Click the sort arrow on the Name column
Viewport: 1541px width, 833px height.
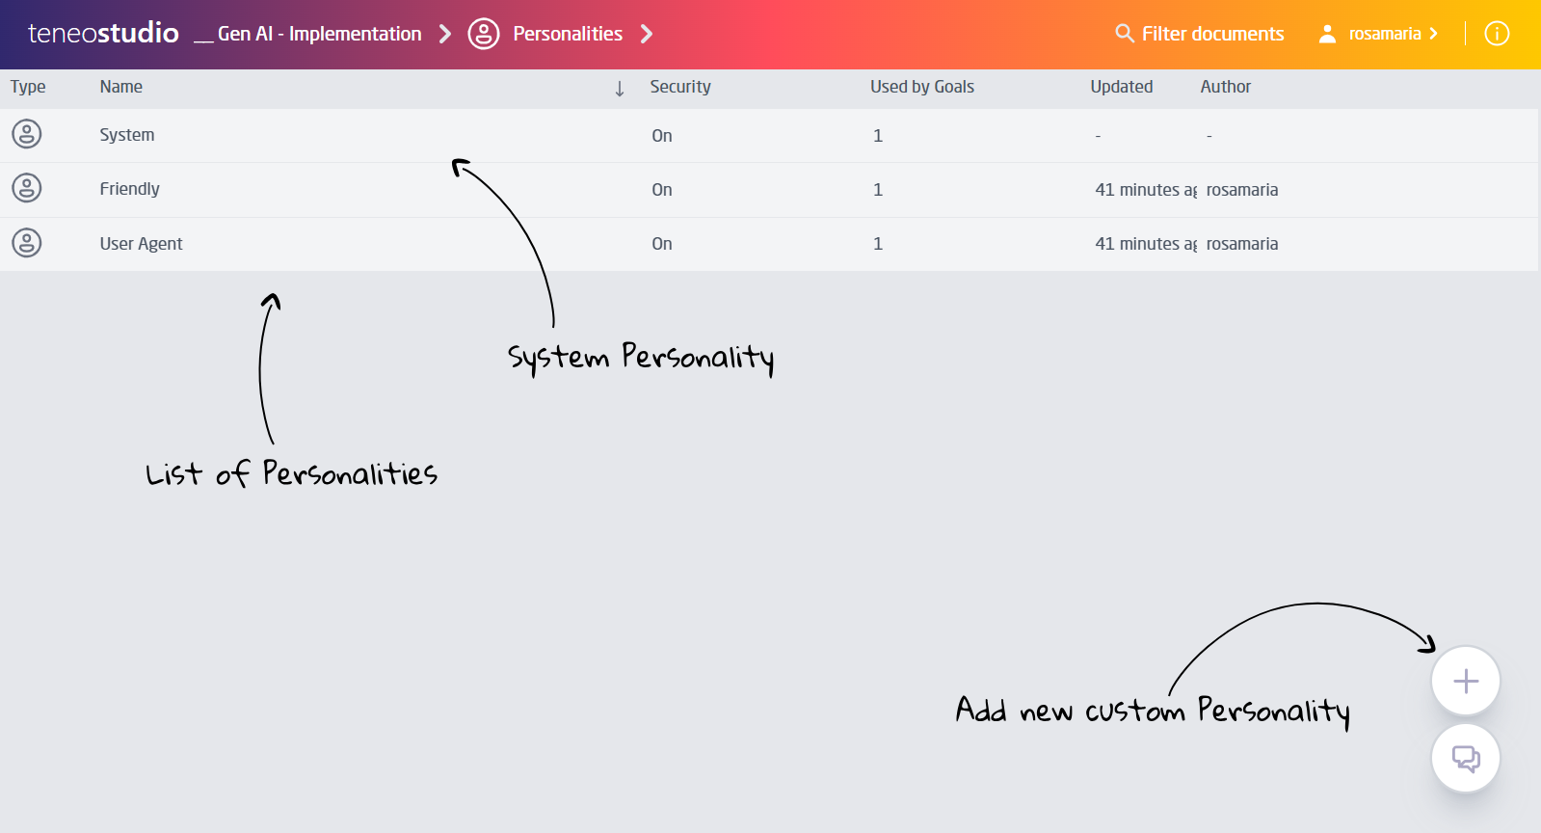point(618,88)
